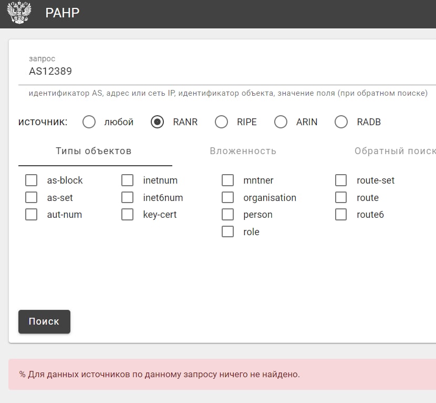Screen dimensions: 436x403
Task: Tick the person checkbox
Action: [228, 215]
